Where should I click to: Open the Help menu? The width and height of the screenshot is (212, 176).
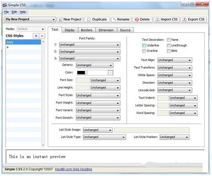(x=23, y=12)
